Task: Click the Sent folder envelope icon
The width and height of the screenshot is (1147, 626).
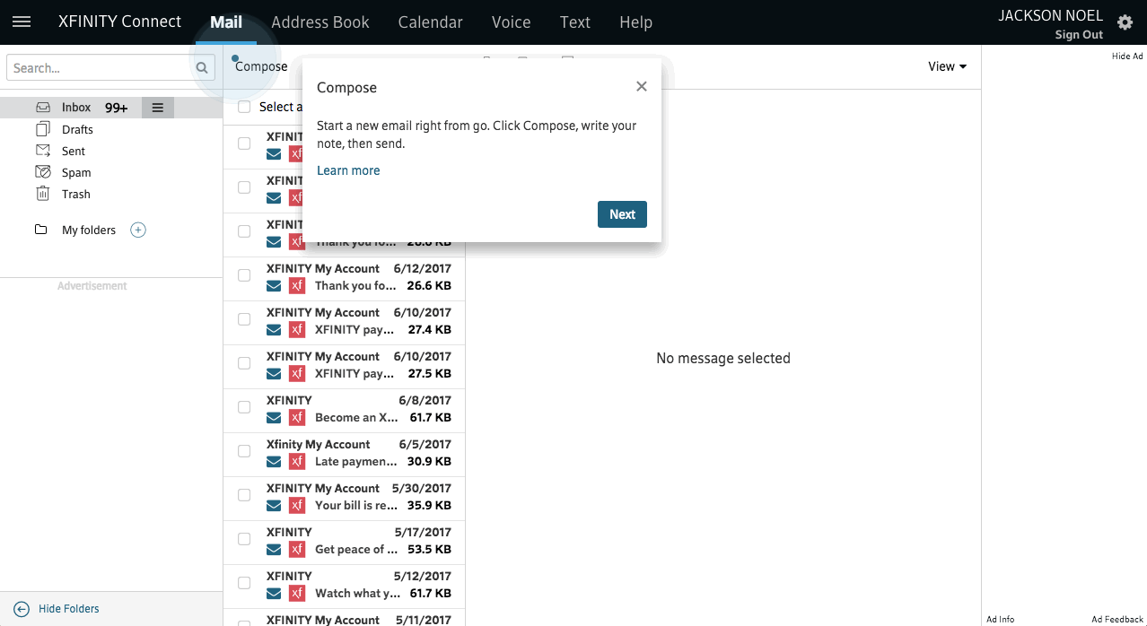Action: tap(43, 151)
